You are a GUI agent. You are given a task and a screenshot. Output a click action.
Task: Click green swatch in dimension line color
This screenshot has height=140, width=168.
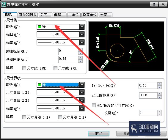[40, 27]
